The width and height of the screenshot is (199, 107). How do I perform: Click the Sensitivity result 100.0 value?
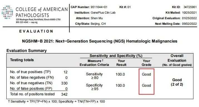(120, 74)
